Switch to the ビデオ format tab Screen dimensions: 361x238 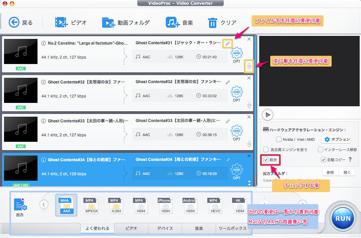(131, 228)
